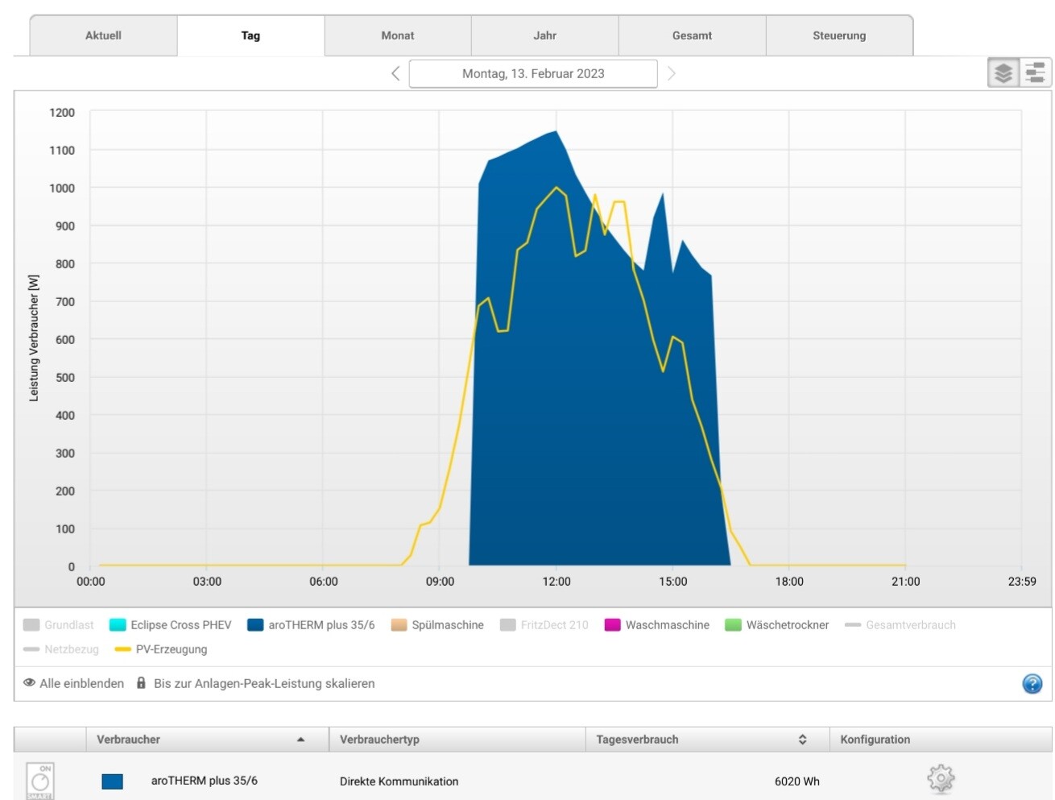
Task: Hide the PV-Erzeugung line in legend
Action: (160, 649)
